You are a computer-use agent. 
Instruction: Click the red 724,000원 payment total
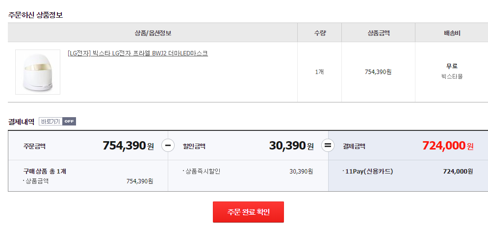(448, 146)
